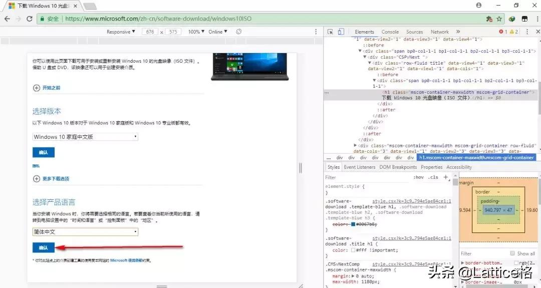The image size is (541, 288).
Task: Click the dark extension icon beside the green one
Action: click(x=524, y=19)
